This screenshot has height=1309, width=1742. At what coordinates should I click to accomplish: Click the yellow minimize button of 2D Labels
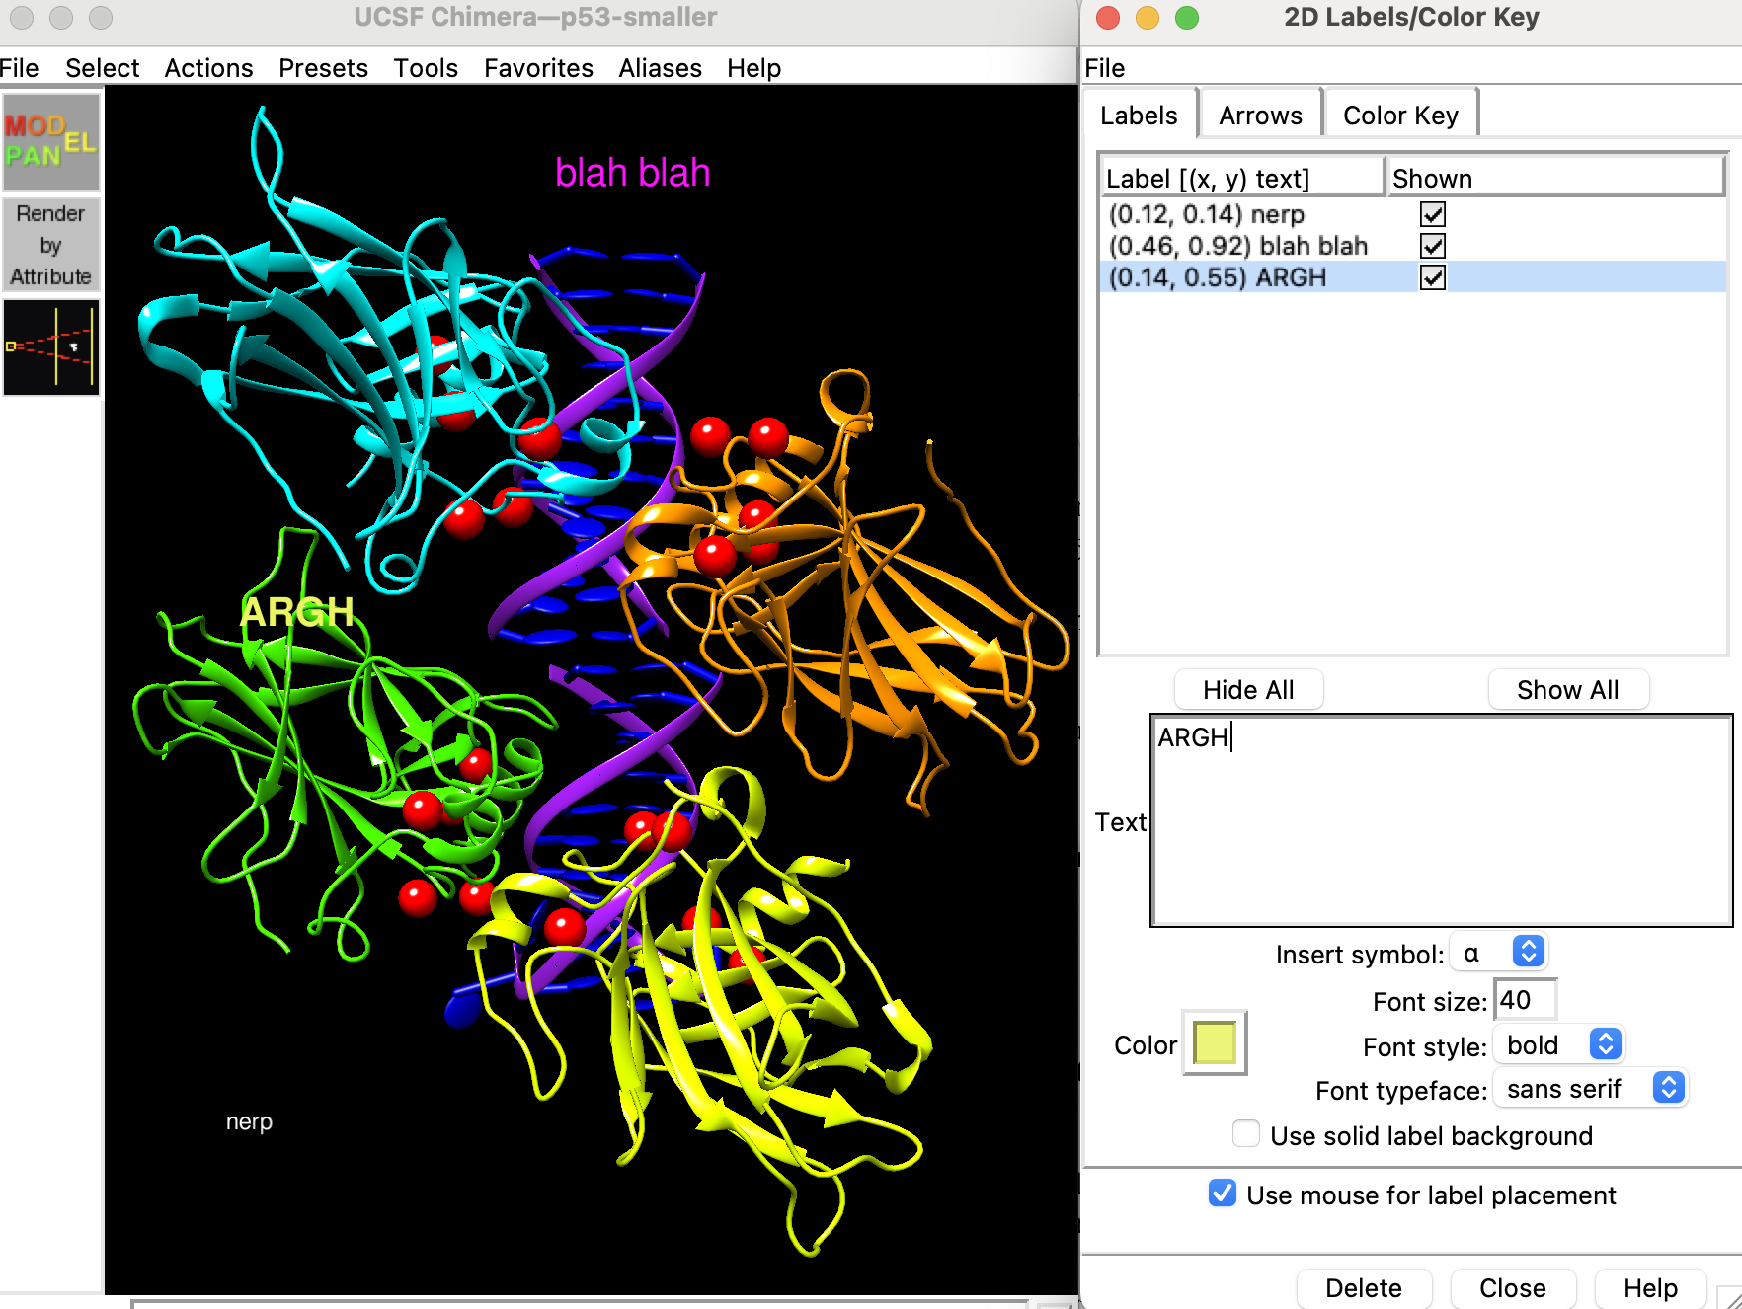point(1148,18)
